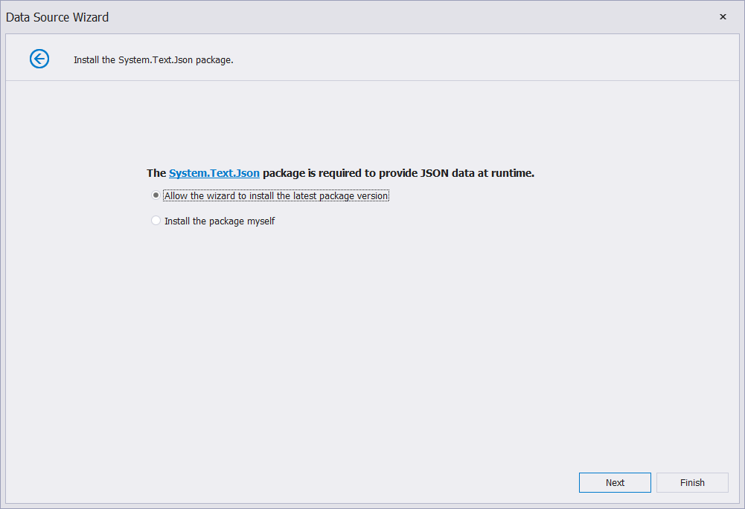Go back using the circular arrow icon

click(x=39, y=59)
